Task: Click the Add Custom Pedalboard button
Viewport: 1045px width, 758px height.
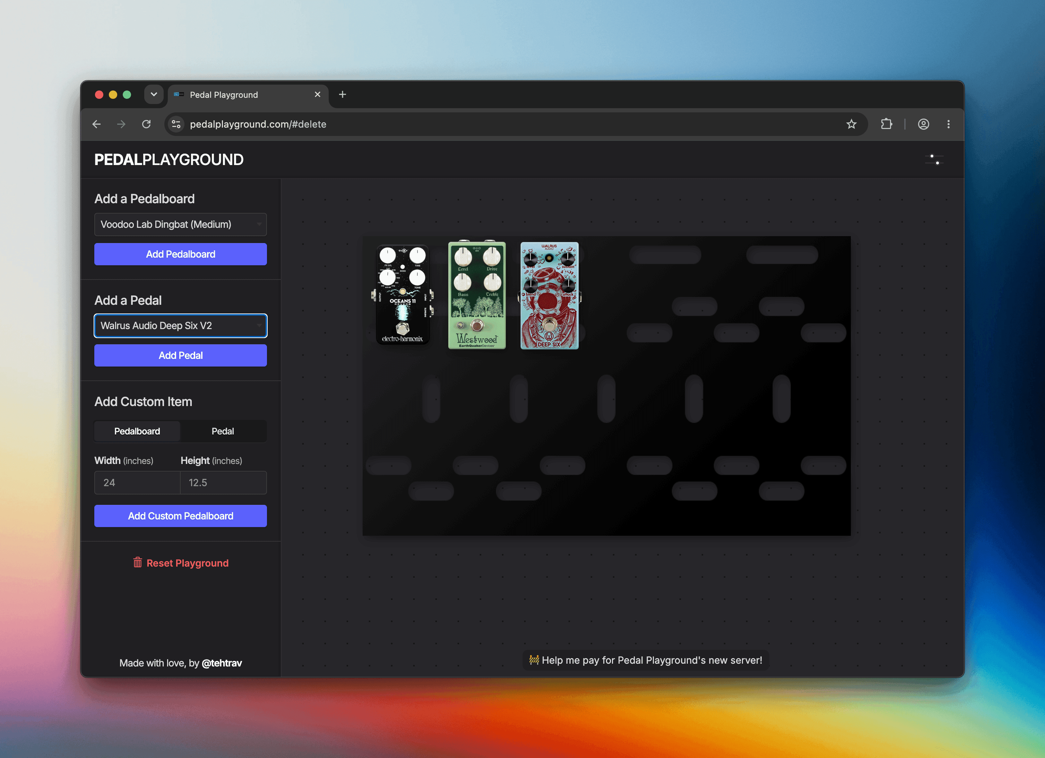Action: 181,516
